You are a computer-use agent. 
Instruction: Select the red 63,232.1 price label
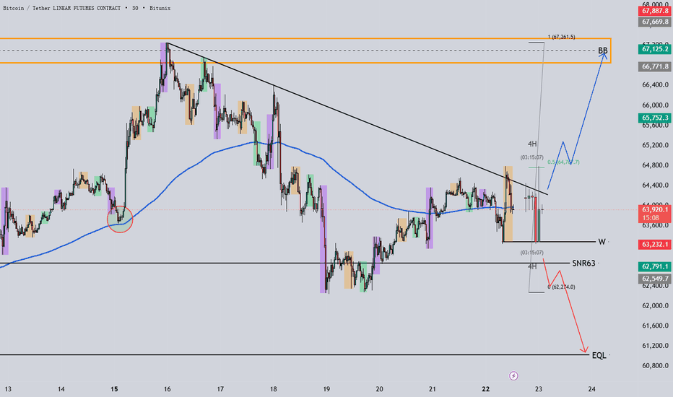(654, 244)
